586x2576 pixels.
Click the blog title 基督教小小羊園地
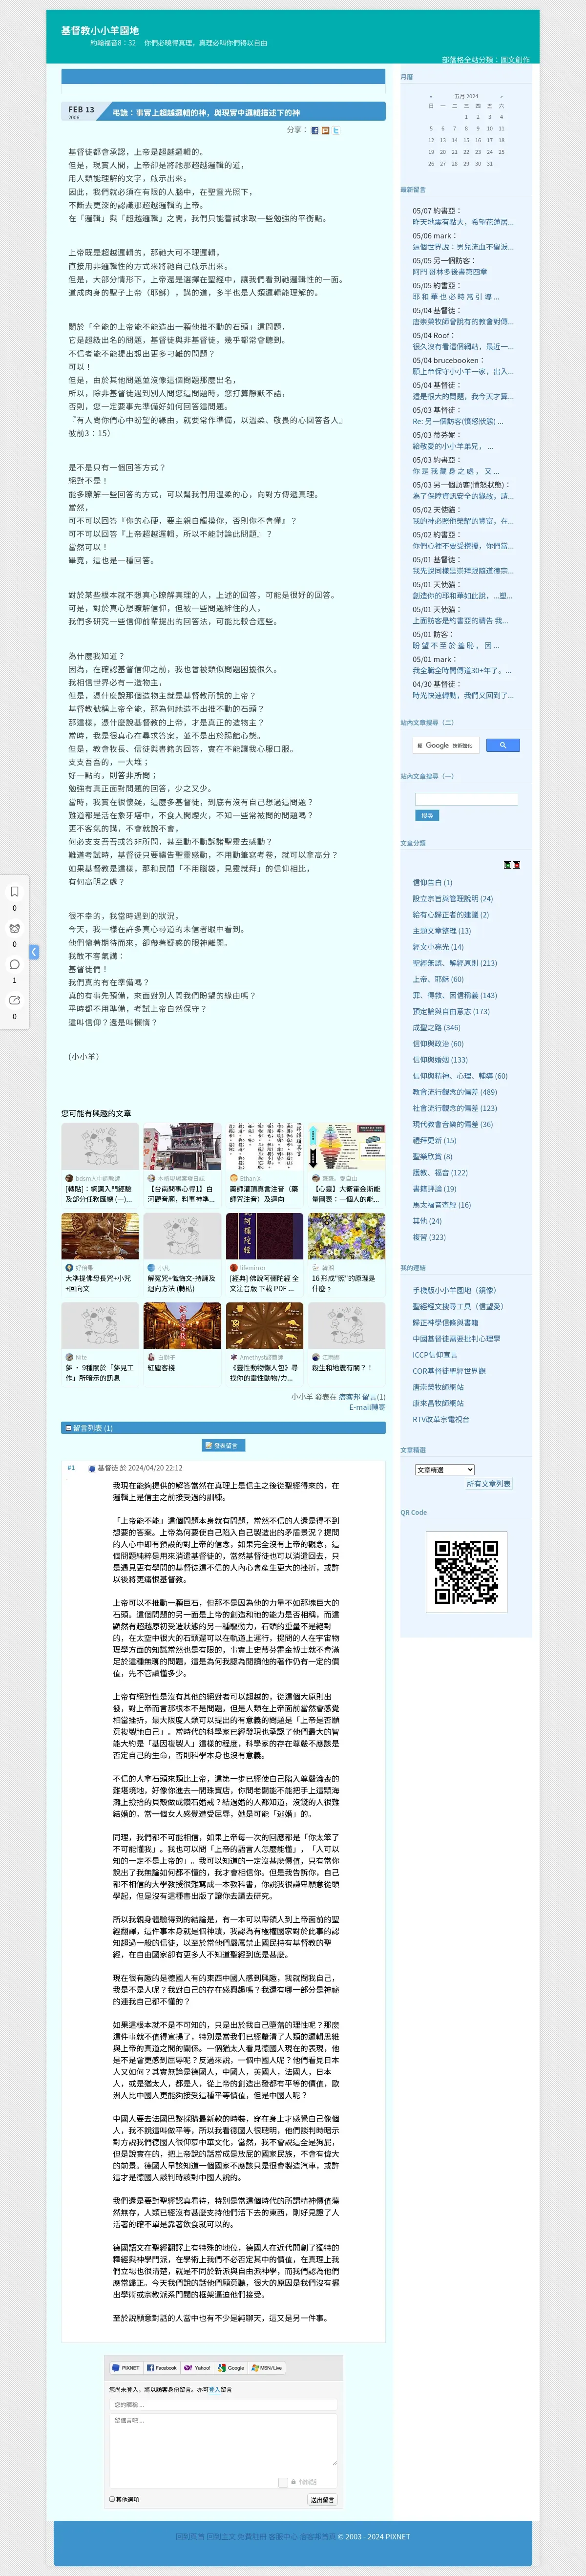point(100,31)
